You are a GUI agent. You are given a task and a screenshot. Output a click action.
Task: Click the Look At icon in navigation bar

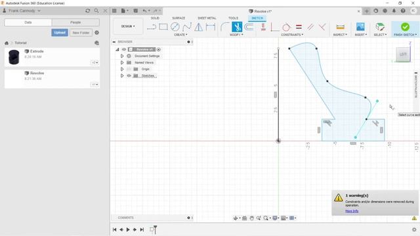click(x=244, y=218)
